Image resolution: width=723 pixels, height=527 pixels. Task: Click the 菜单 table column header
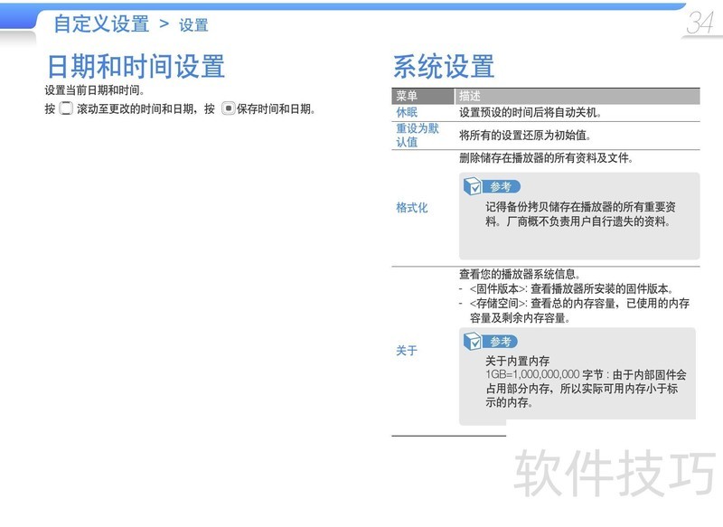coord(407,96)
